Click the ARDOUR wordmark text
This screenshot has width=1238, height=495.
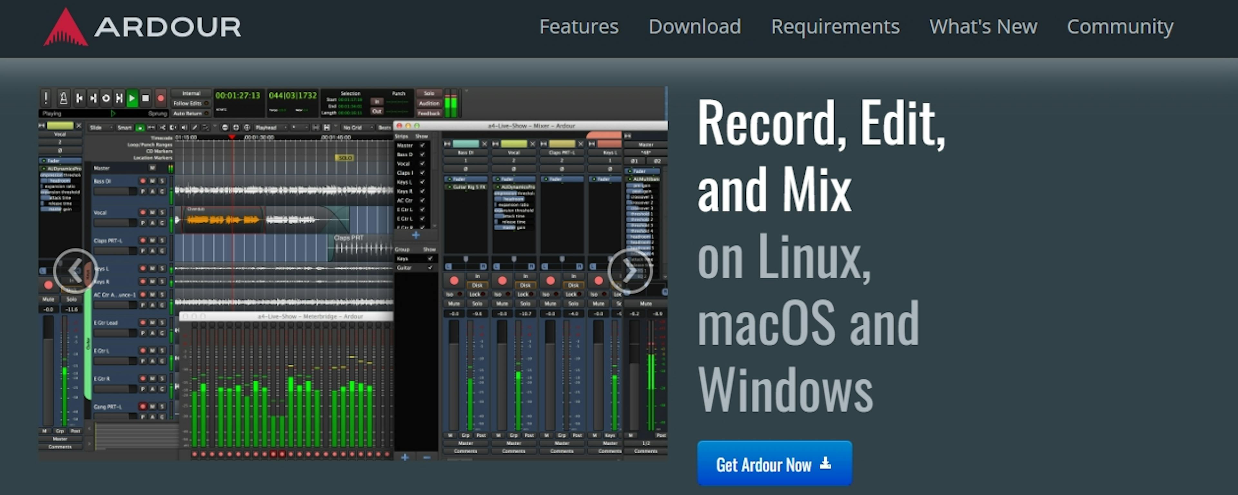168,27
